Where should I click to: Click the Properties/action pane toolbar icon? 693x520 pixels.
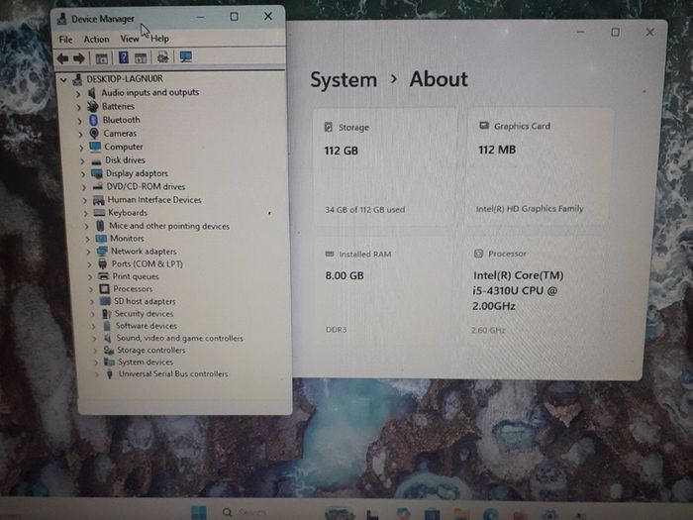tap(141, 57)
